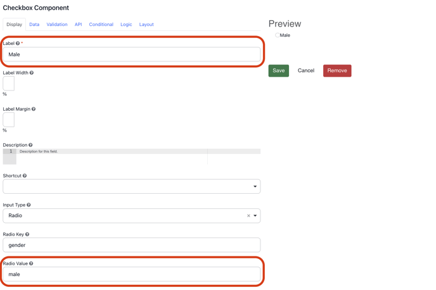436x290 pixels.
Task: Click help icon beside Label Margin
Action: 34,109
